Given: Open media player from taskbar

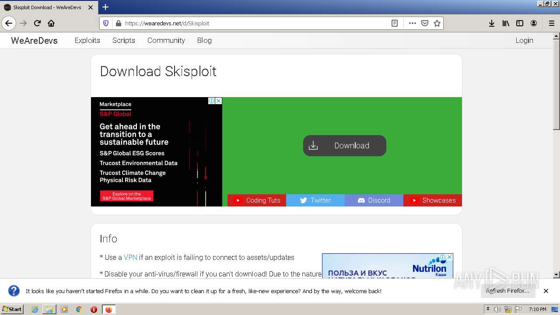Looking at the screenshot, I should point(64,309).
